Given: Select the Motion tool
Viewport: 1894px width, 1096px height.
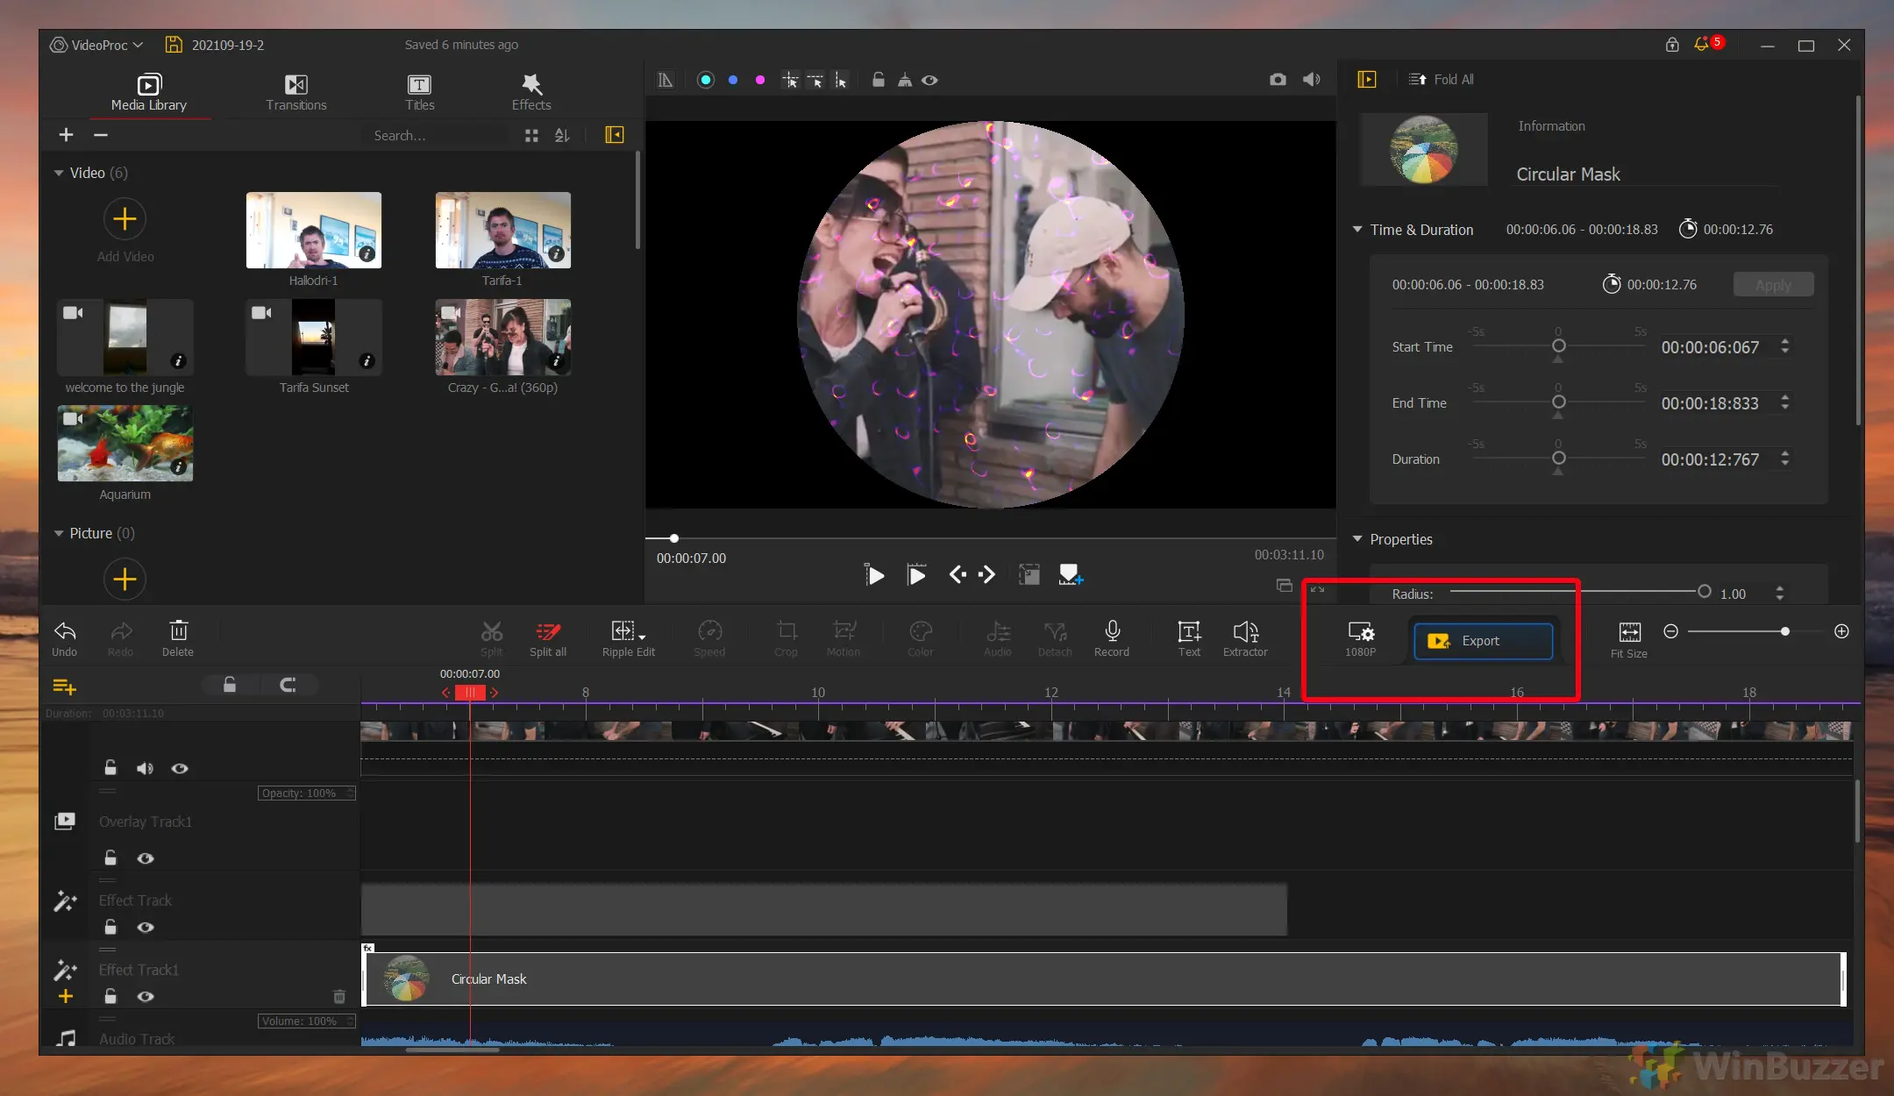Looking at the screenshot, I should 844,637.
